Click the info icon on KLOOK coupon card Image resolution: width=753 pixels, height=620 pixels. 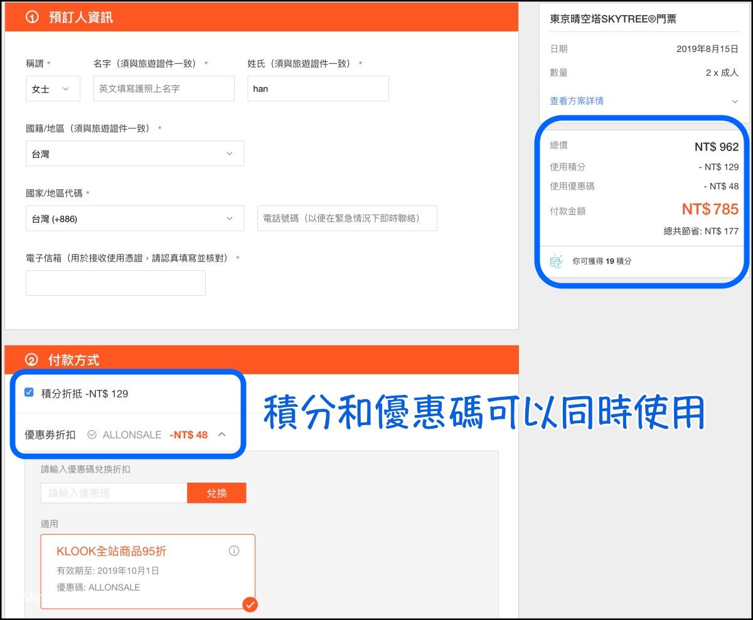click(234, 551)
